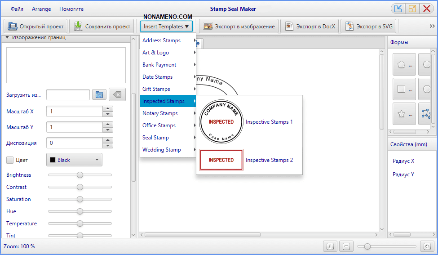Viewport: 438px width, 255px height.
Task: Open the Black color dropdown
Action: (74, 160)
